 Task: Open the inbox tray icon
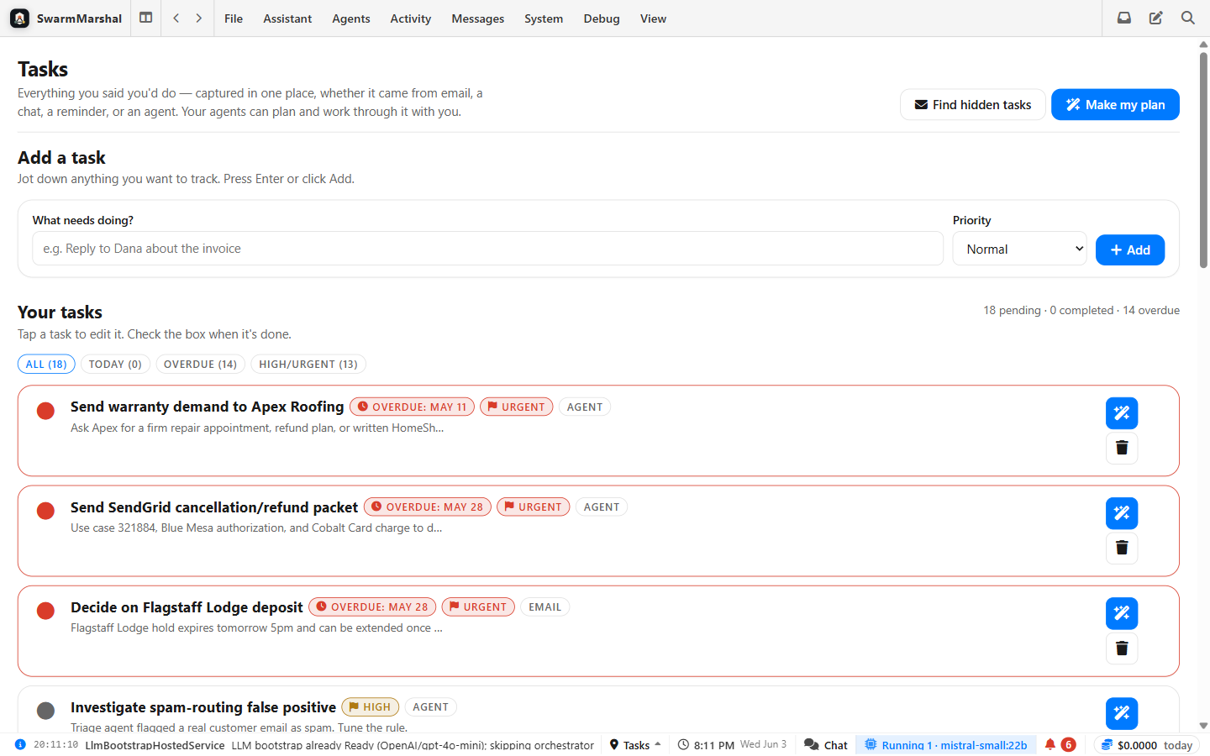pos(1124,18)
